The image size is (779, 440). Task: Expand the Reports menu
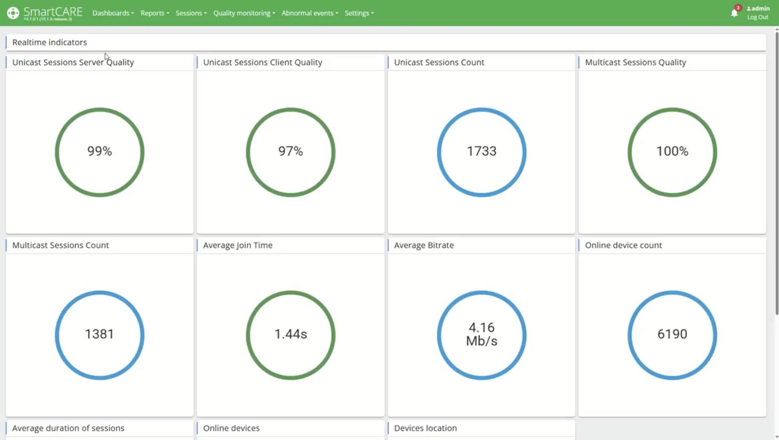155,13
